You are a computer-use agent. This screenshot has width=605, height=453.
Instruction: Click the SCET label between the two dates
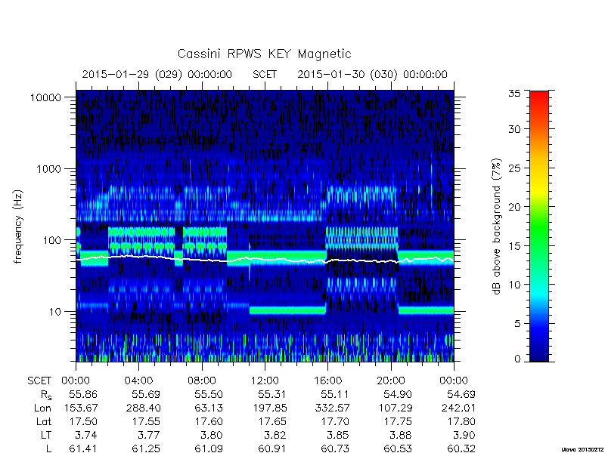coord(265,74)
